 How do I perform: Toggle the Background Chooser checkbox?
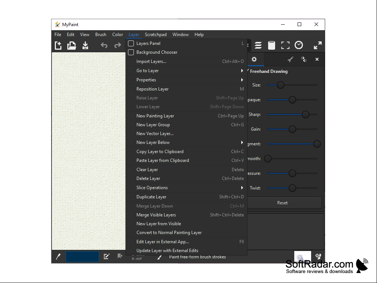131,52
